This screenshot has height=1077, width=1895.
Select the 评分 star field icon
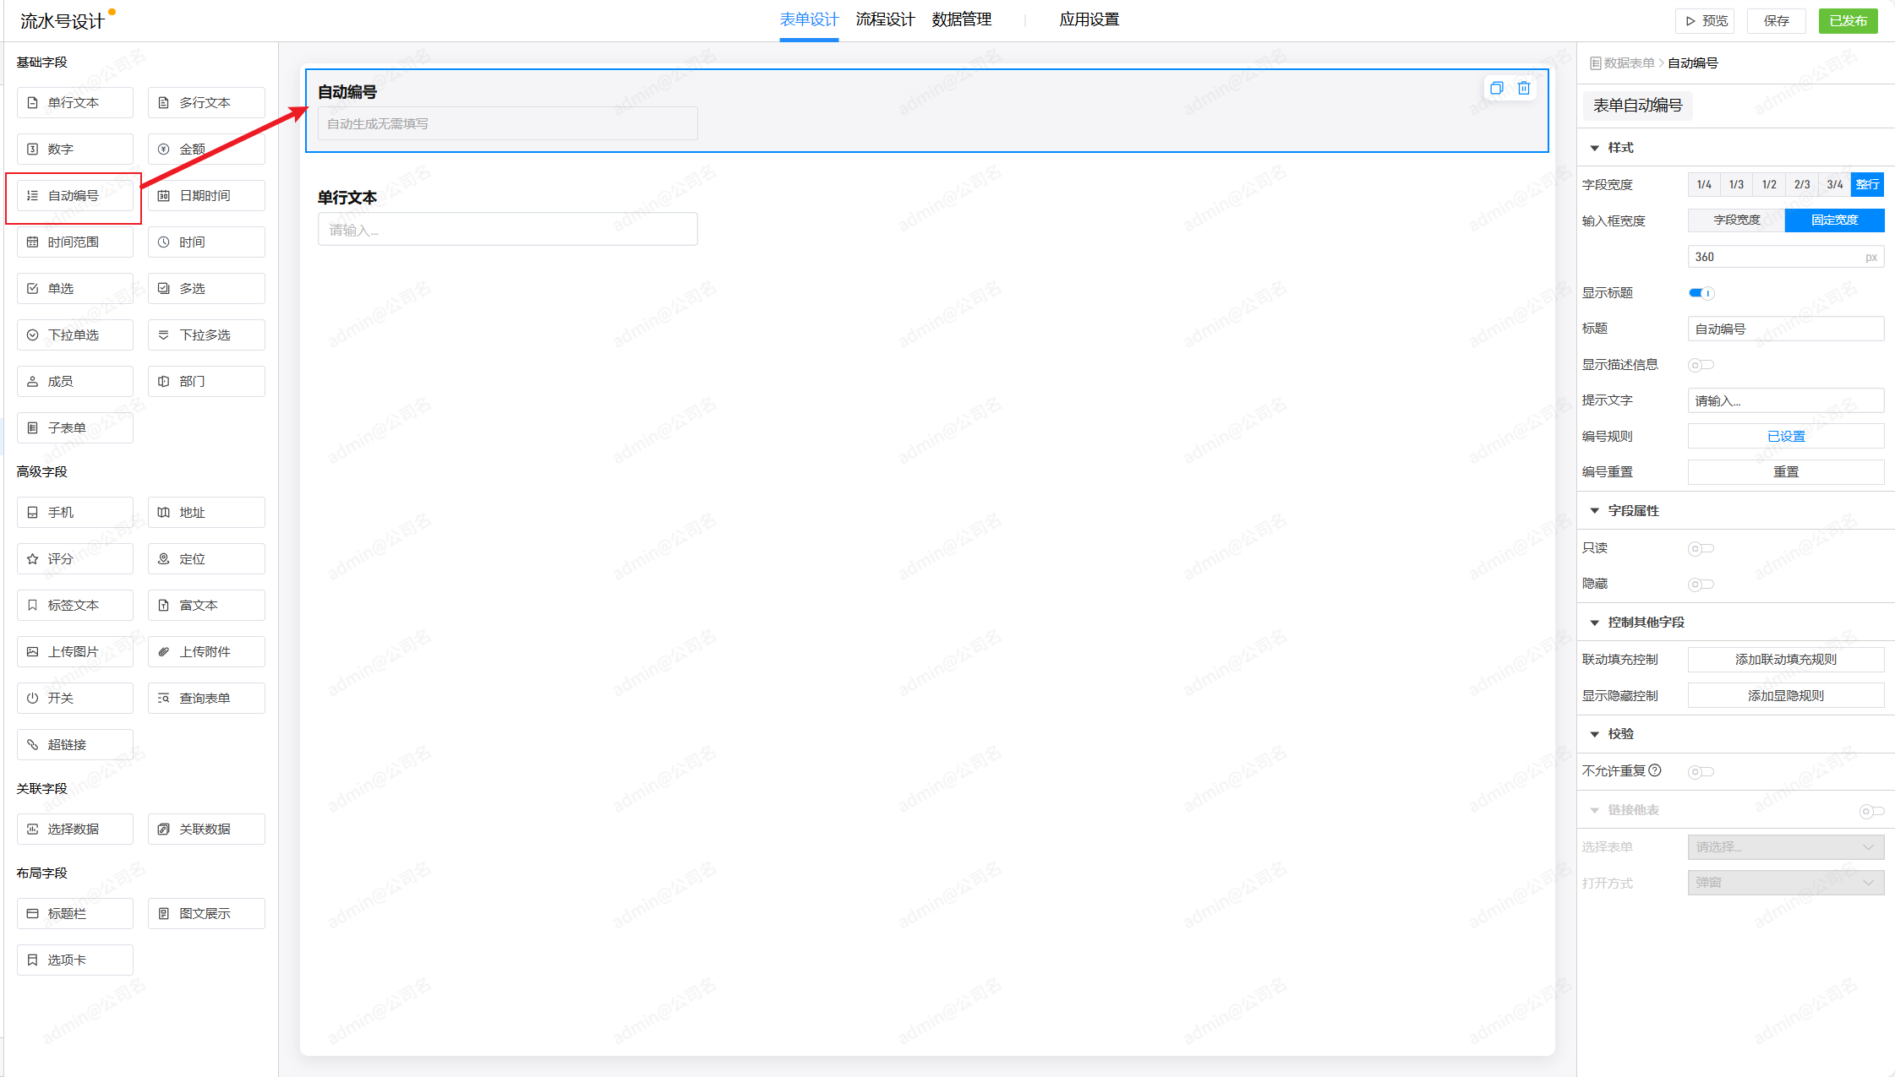tap(33, 558)
